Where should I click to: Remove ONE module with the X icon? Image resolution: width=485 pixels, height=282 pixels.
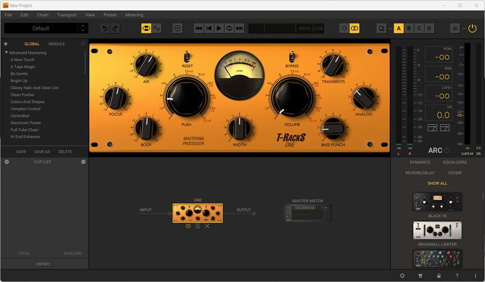207,226
